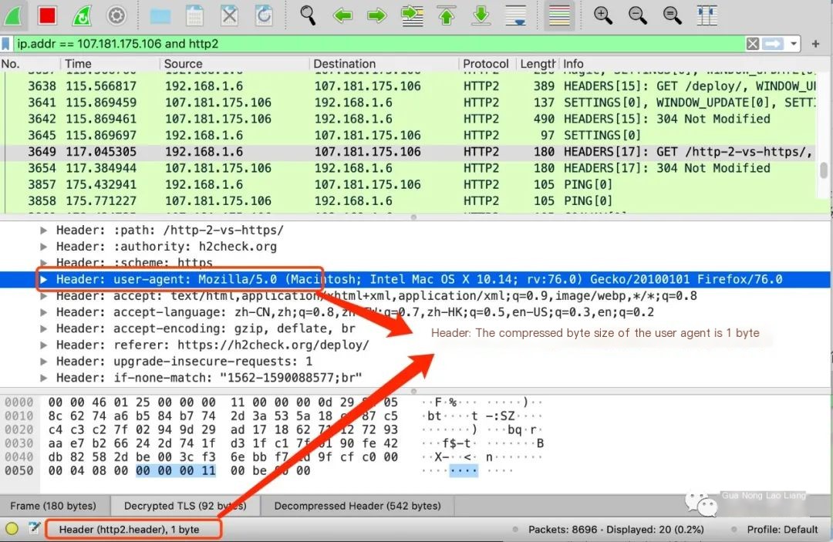Image resolution: width=833 pixels, height=542 pixels.
Task: Restart the current capture (green fin icon)
Action: [x=82, y=15]
